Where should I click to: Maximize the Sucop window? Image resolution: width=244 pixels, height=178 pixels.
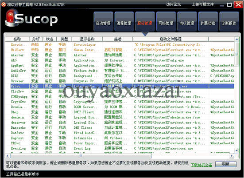coord(229,5)
